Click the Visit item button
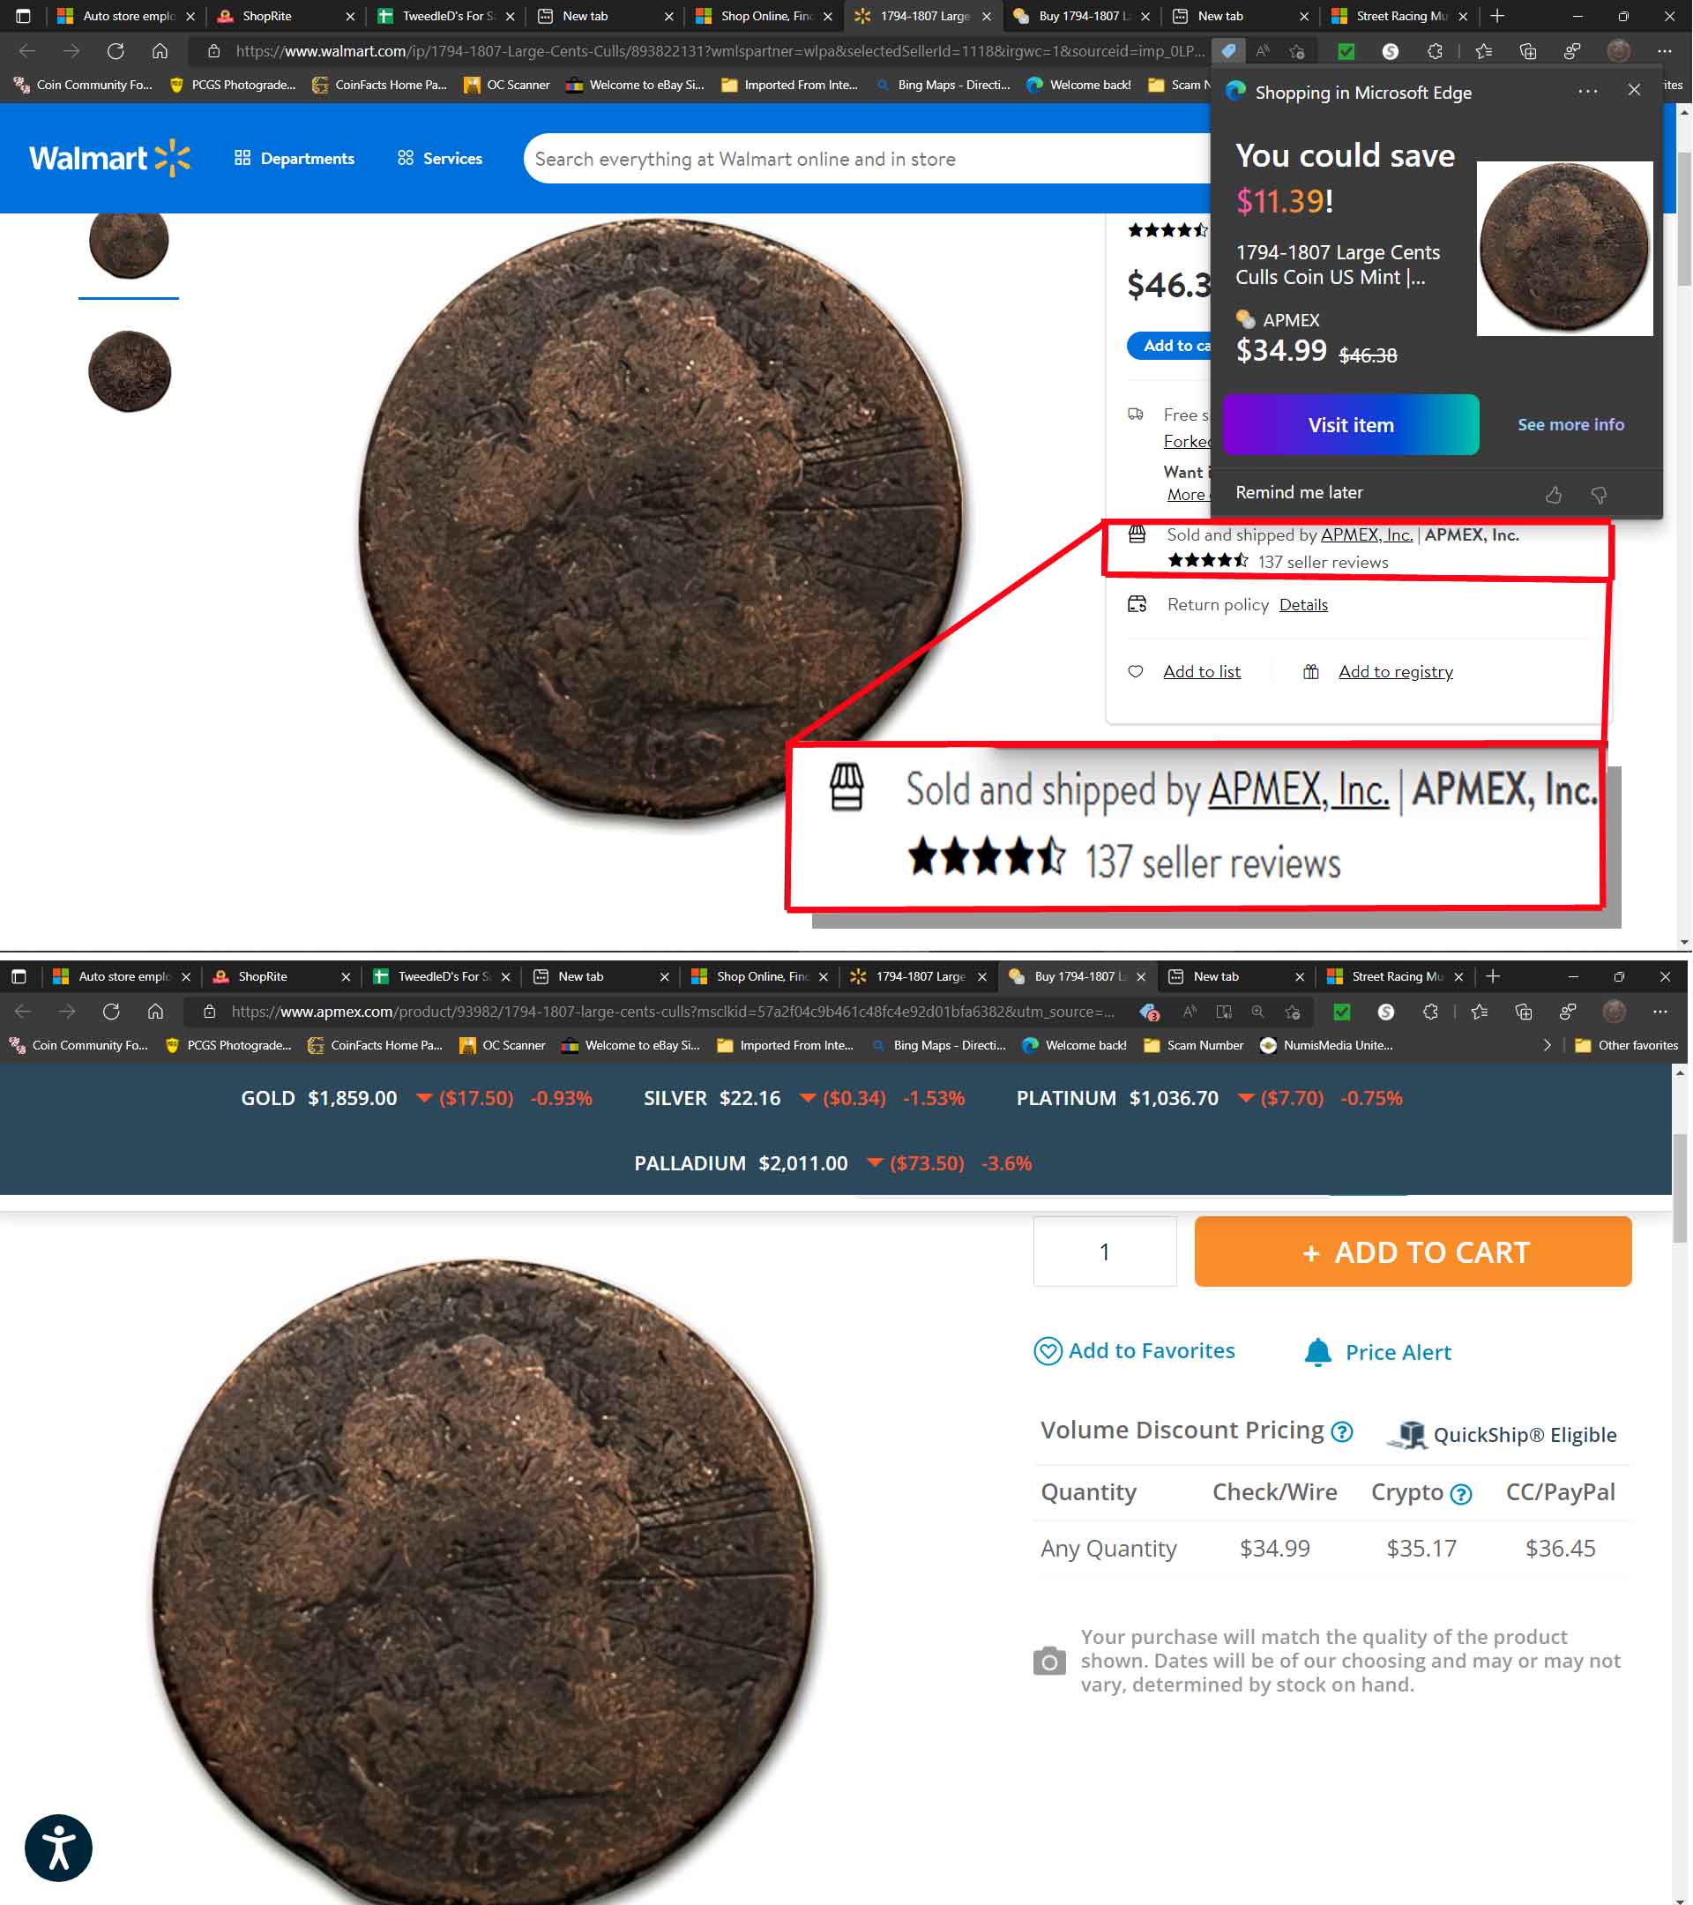1693x1905 pixels. [x=1351, y=425]
